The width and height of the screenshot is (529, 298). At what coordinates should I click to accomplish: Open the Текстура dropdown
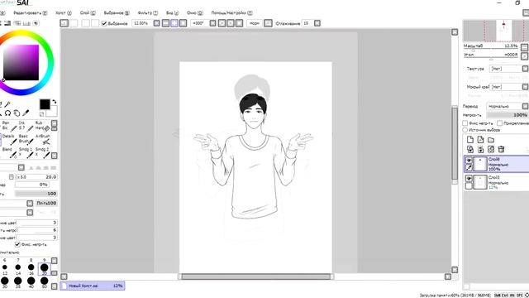[x=526, y=69]
